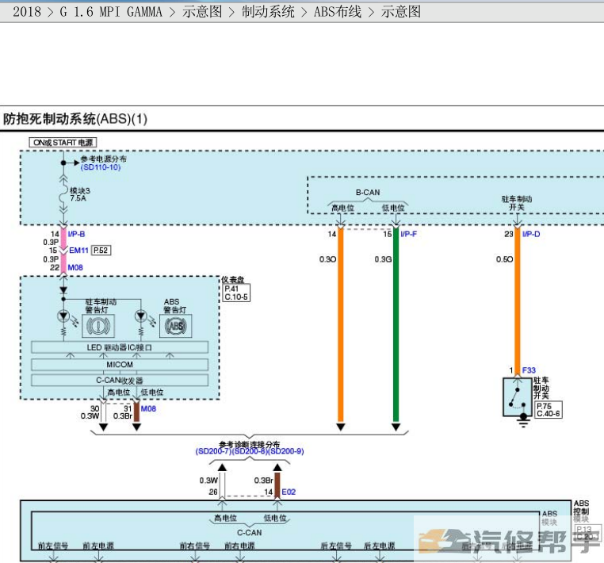Open connector I/P-D label

(531, 234)
